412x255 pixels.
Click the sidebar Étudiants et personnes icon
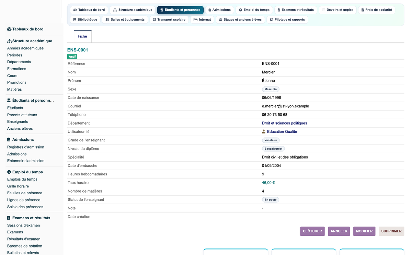point(9,101)
